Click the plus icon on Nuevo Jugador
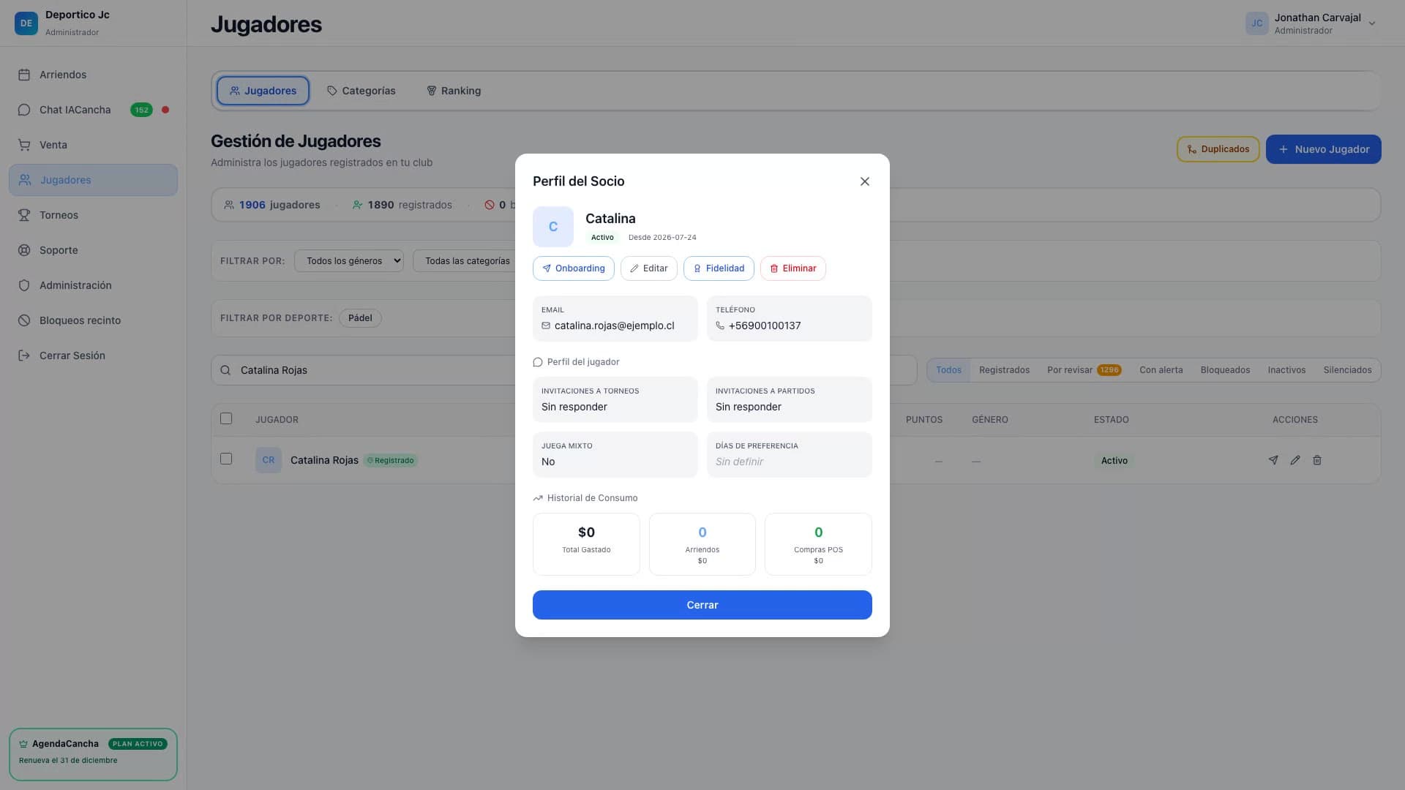Screen dimensions: 1405x790 1283,149
